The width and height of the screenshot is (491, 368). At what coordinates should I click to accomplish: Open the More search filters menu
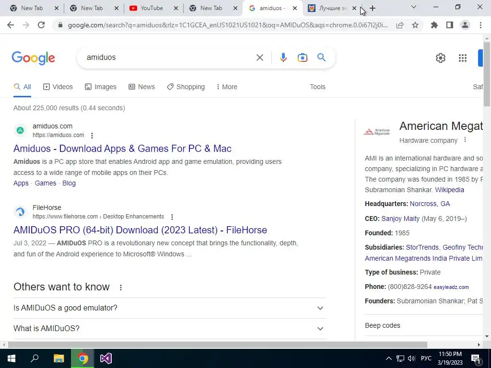227,87
